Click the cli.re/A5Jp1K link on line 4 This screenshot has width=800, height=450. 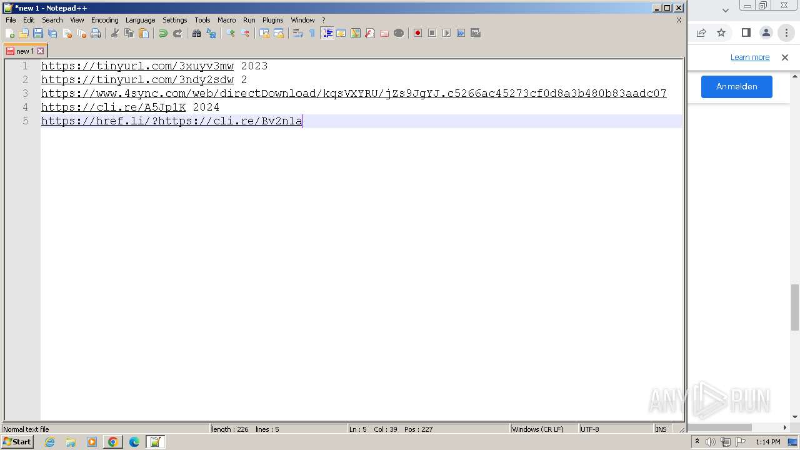pyautogui.click(x=113, y=107)
